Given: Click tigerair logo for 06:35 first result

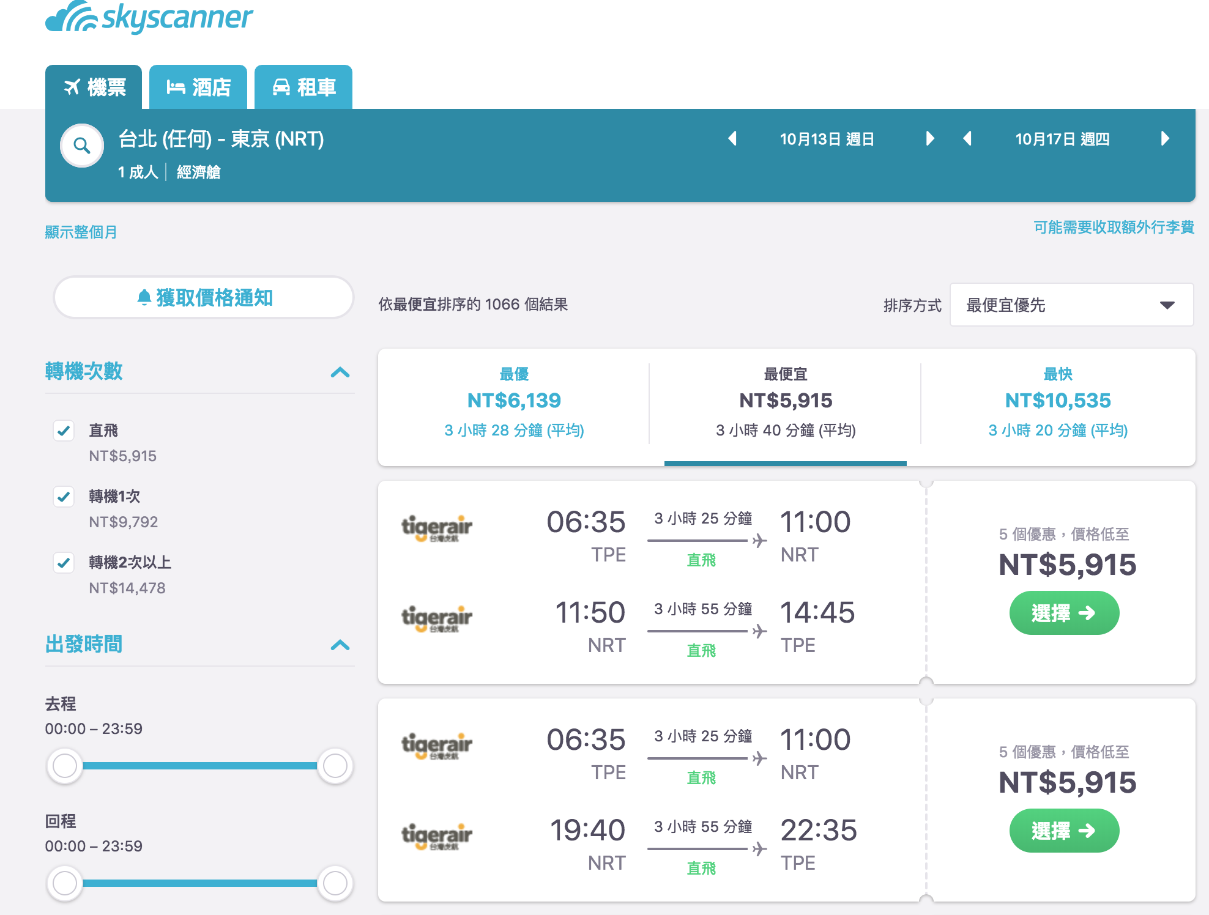Looking at the screenshot, I should click(x=437, y=528).
